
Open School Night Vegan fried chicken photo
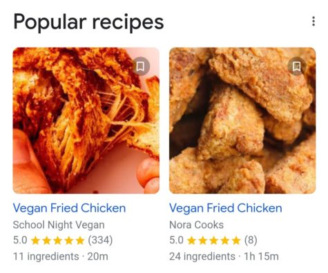(x=86, y=121)
